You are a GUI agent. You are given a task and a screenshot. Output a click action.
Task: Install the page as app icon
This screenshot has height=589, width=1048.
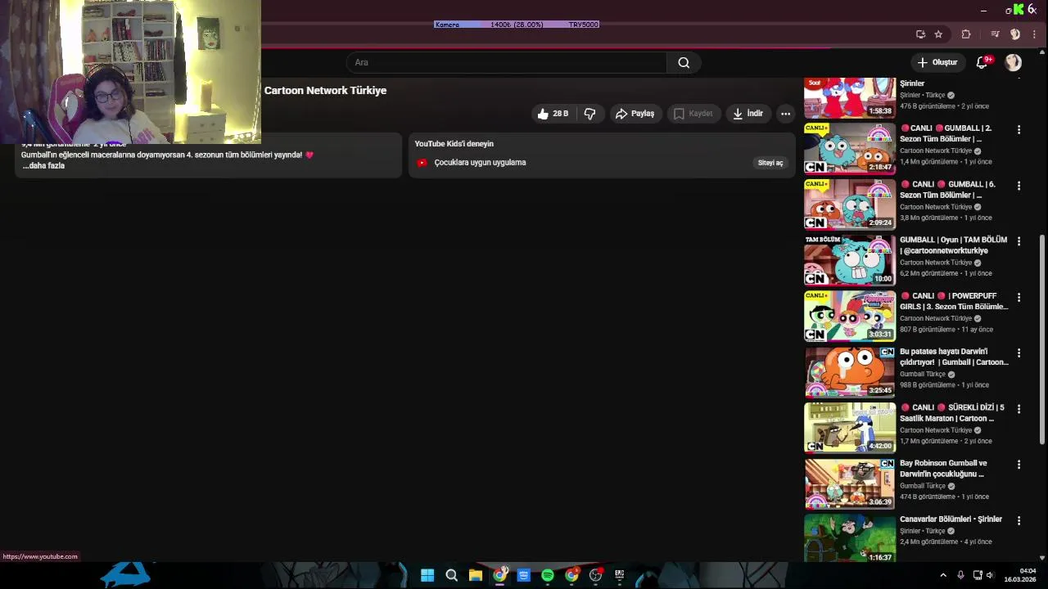pos(920,34)
